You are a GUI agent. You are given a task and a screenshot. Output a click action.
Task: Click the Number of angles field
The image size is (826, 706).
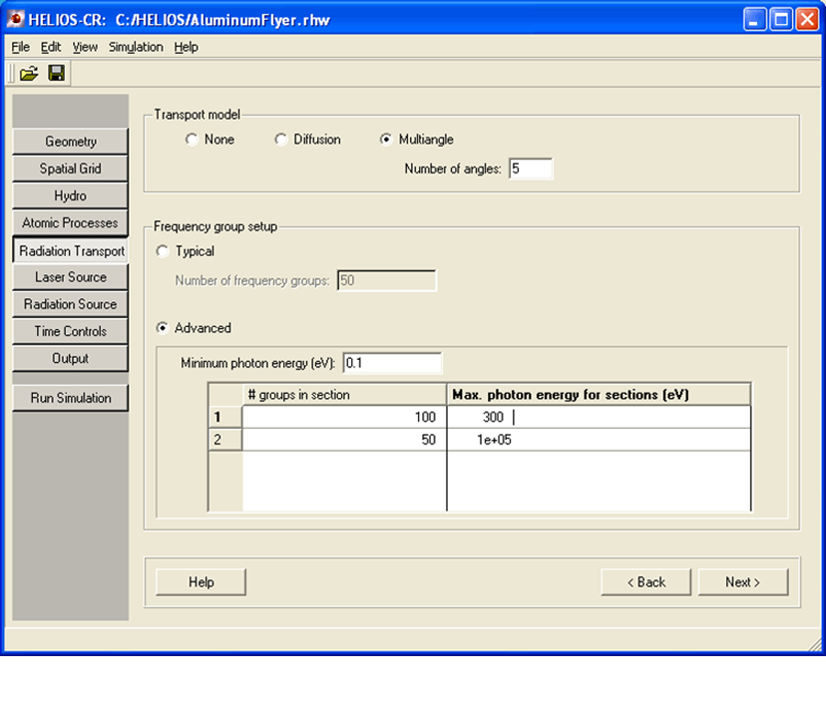531,169
